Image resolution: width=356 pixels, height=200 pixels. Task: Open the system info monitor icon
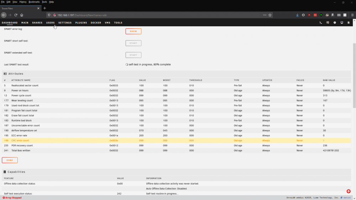(x=342, y=23)
